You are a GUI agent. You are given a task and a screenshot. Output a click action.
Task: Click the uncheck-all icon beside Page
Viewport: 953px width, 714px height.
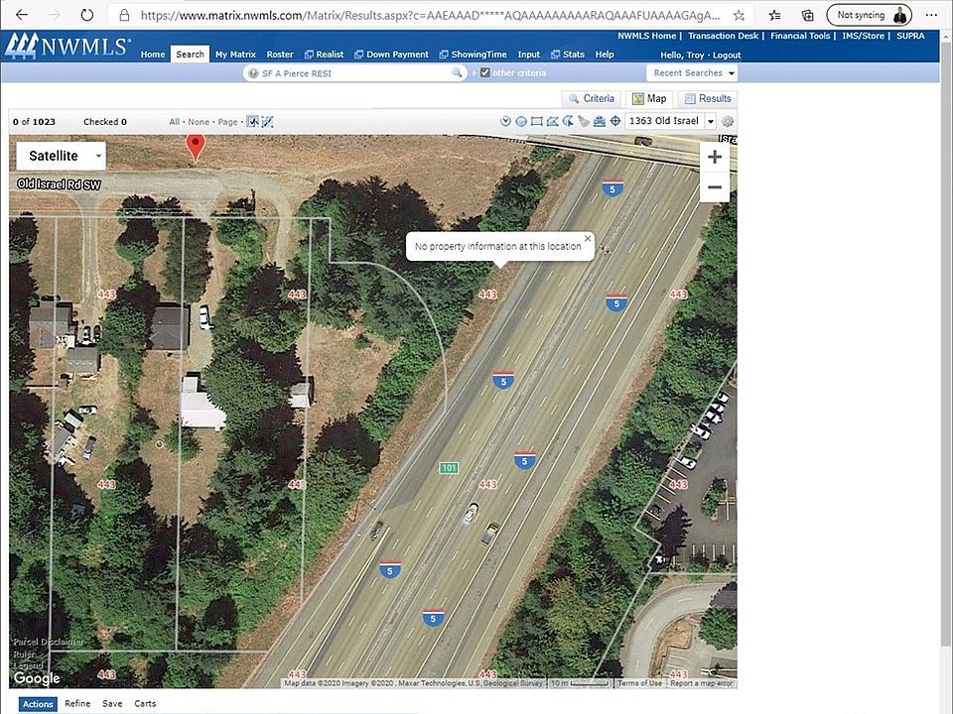(267, 122)
